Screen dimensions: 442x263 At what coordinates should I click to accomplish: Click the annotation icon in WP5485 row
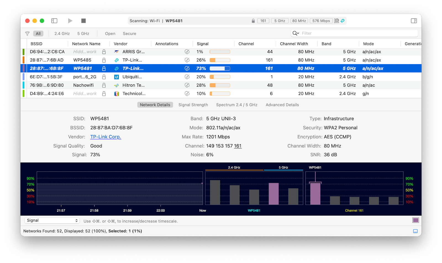(187, 60)
